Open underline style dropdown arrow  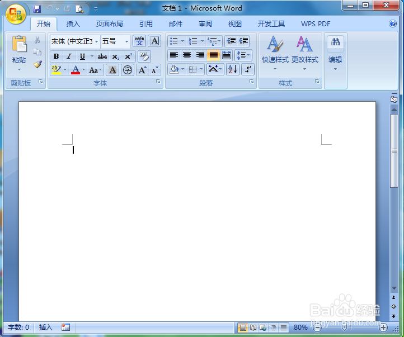point(92,56)
